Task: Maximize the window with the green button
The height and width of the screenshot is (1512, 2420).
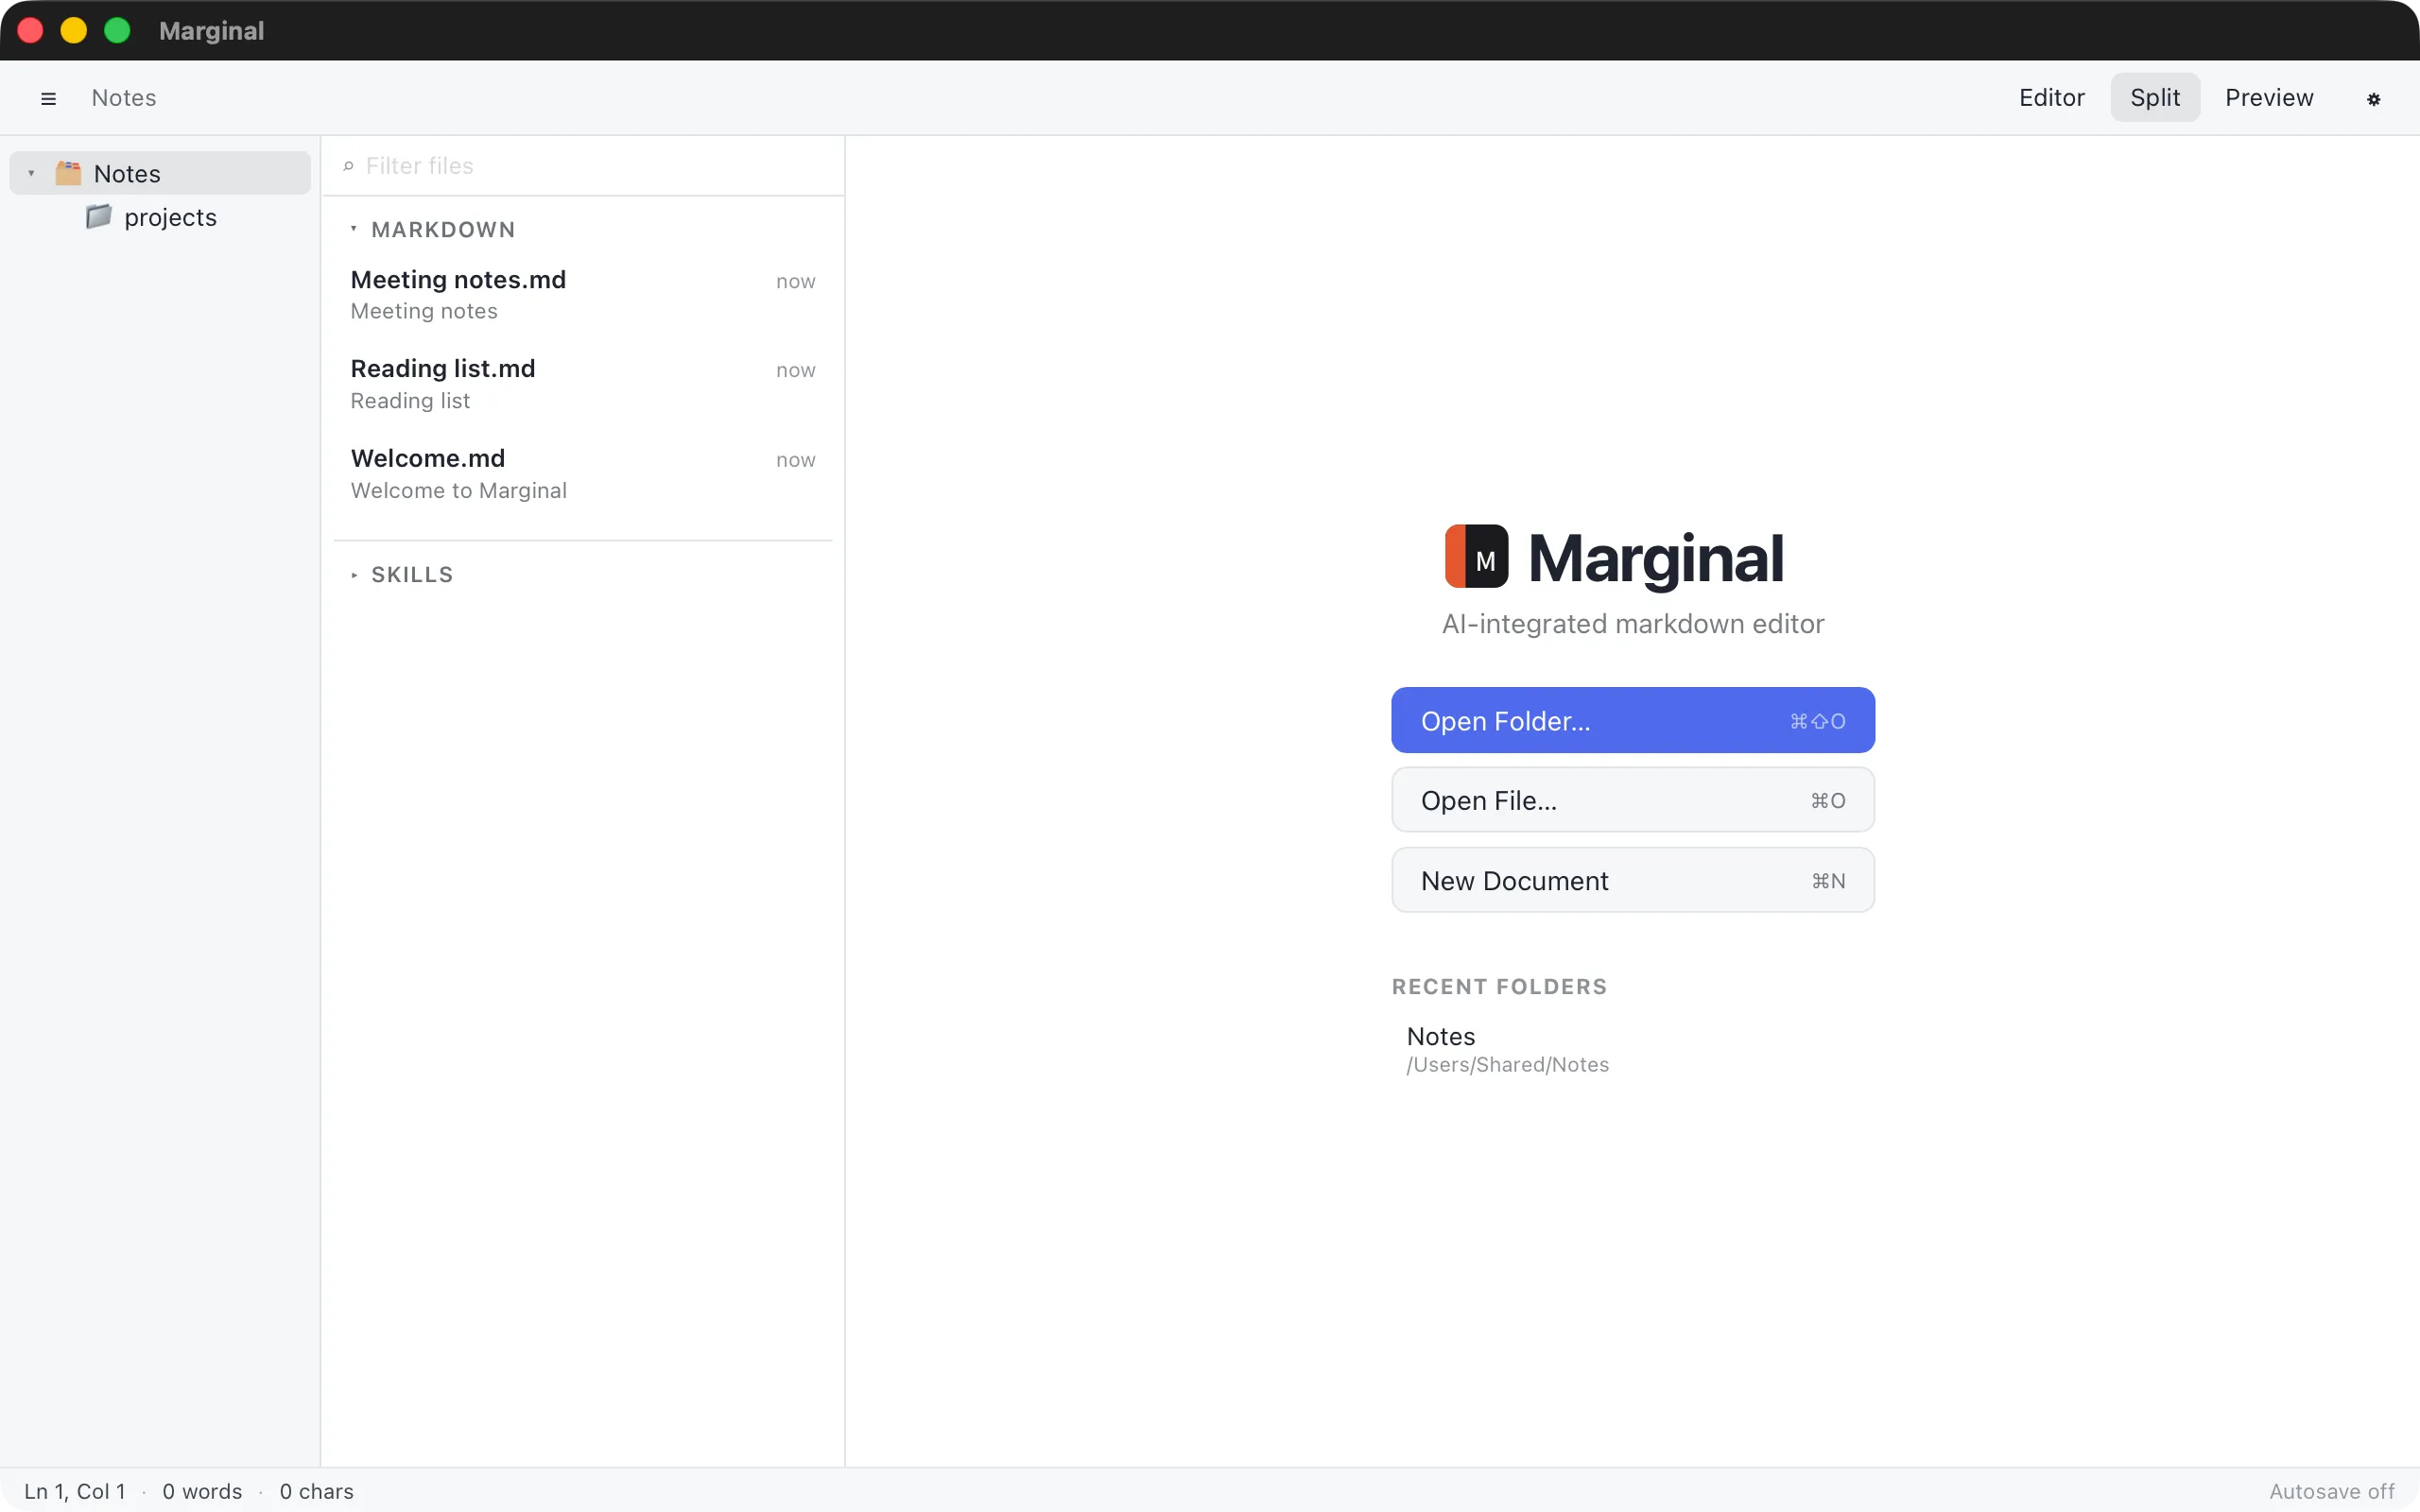Action: (117, 30)
